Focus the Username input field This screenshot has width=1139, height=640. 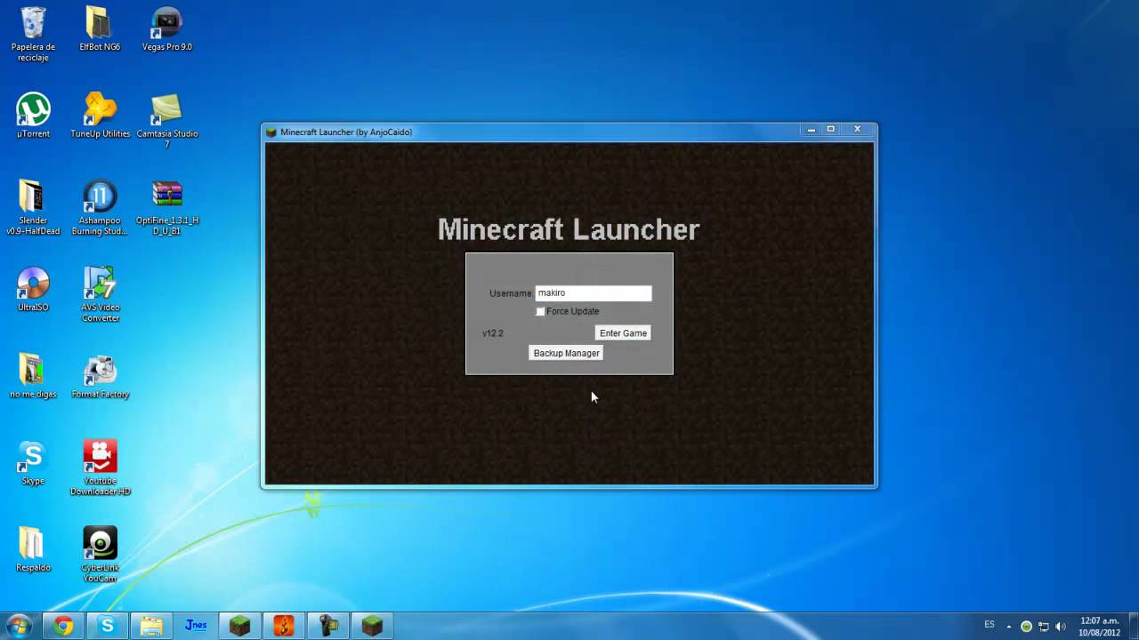click(594, 292)
